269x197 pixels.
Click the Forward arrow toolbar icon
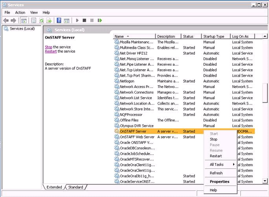click(x=13, y=20)
